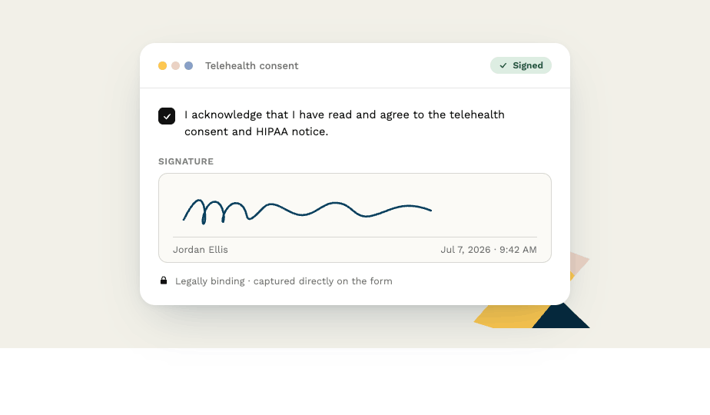Click the lock icon near Legally binding
Viewport: 710px width, 415px height.
pyautogui.click(x=164, y=281)
